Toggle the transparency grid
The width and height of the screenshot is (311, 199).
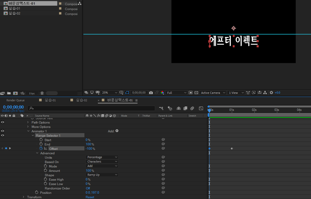tap(196, 93)
